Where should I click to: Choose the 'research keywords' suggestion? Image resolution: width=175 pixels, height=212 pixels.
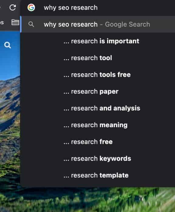point(97,159)
